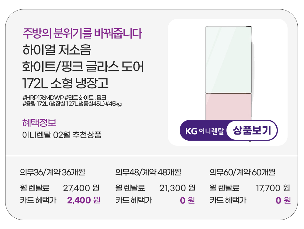
Task: Click the 하이얼 저소음 product title line
Action: (x=57, y=50)
